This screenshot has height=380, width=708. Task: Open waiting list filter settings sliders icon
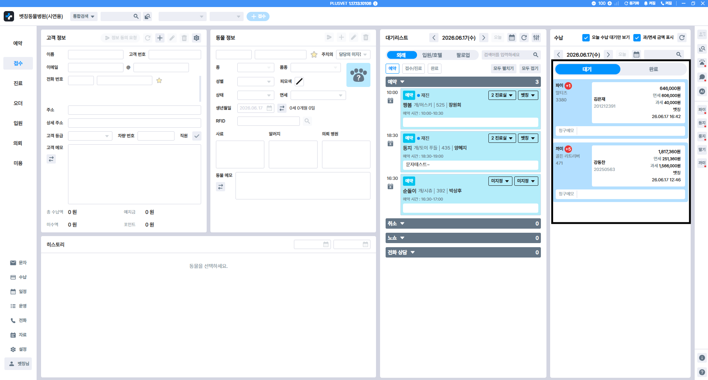pos(536,38)
